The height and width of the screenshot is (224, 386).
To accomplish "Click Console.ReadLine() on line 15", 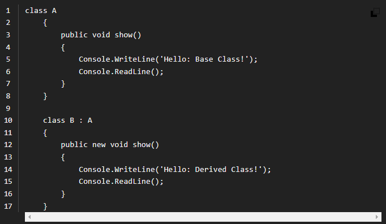I will click(x=121, y=182).
